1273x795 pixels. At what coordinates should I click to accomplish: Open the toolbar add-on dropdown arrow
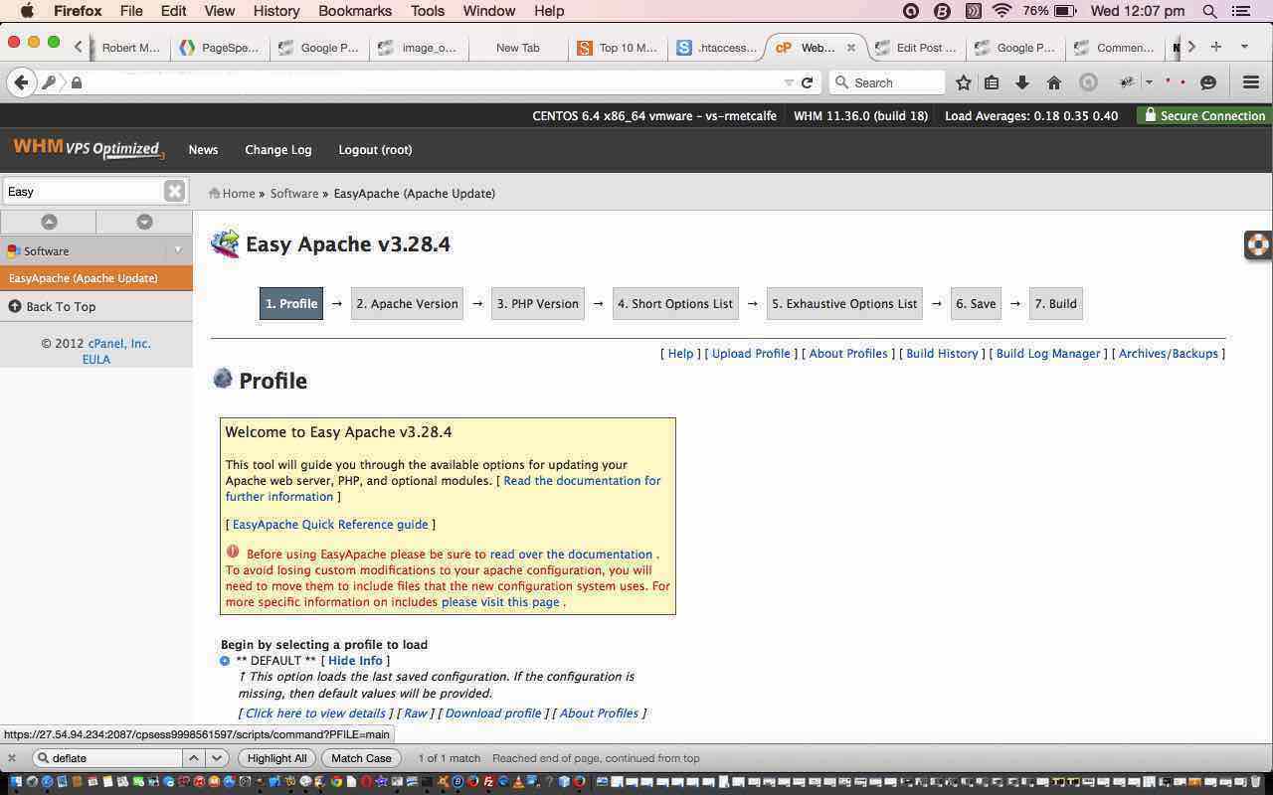point(1149,82)
